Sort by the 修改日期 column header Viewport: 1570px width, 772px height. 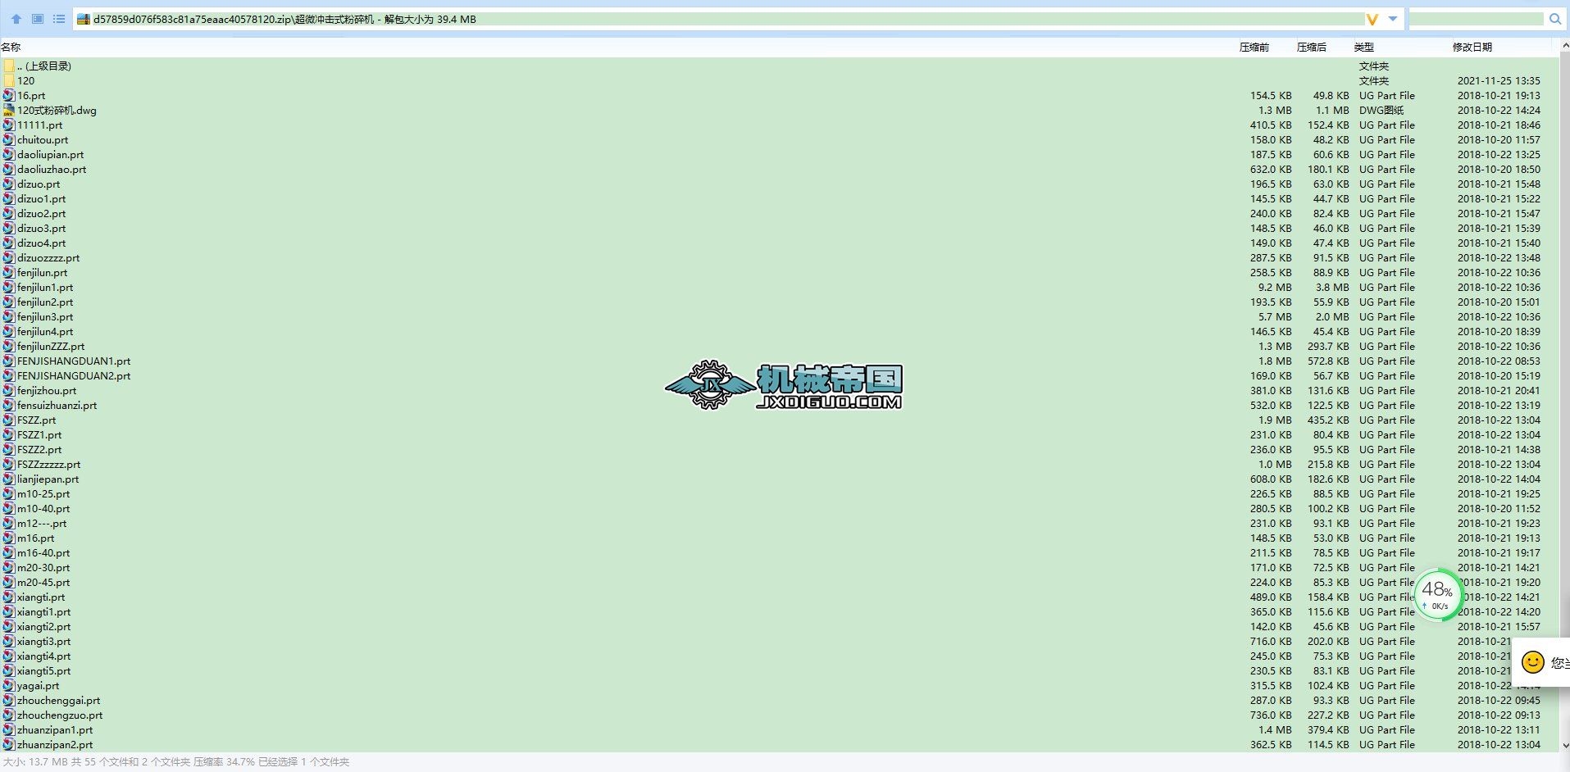(1472, 48)
